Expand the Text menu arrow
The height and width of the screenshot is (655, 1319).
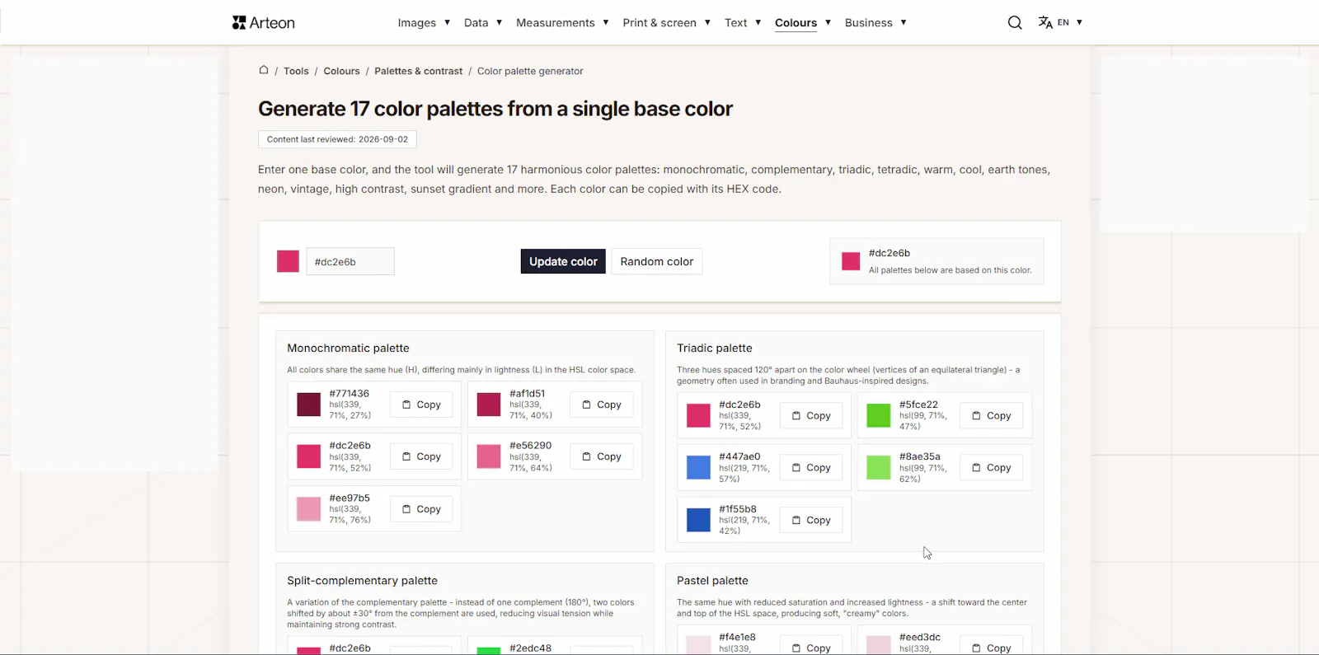coord(758,22)
